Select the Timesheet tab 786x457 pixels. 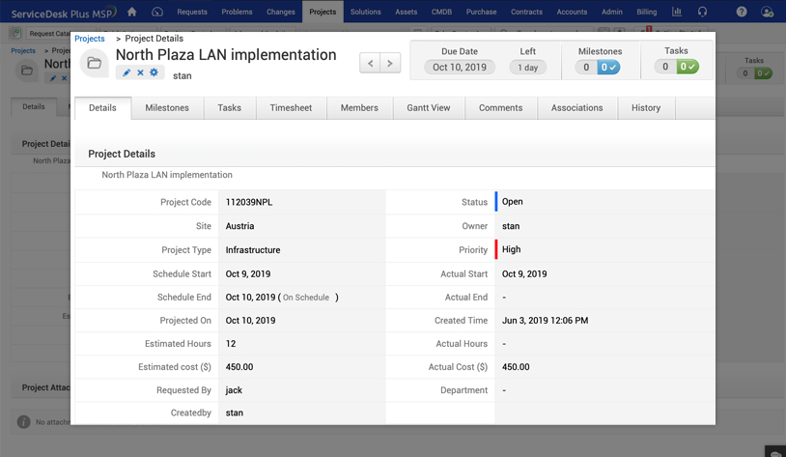(x=291, y=108)
